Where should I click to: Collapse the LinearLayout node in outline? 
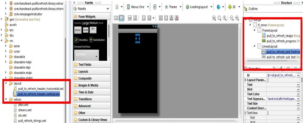254,46
